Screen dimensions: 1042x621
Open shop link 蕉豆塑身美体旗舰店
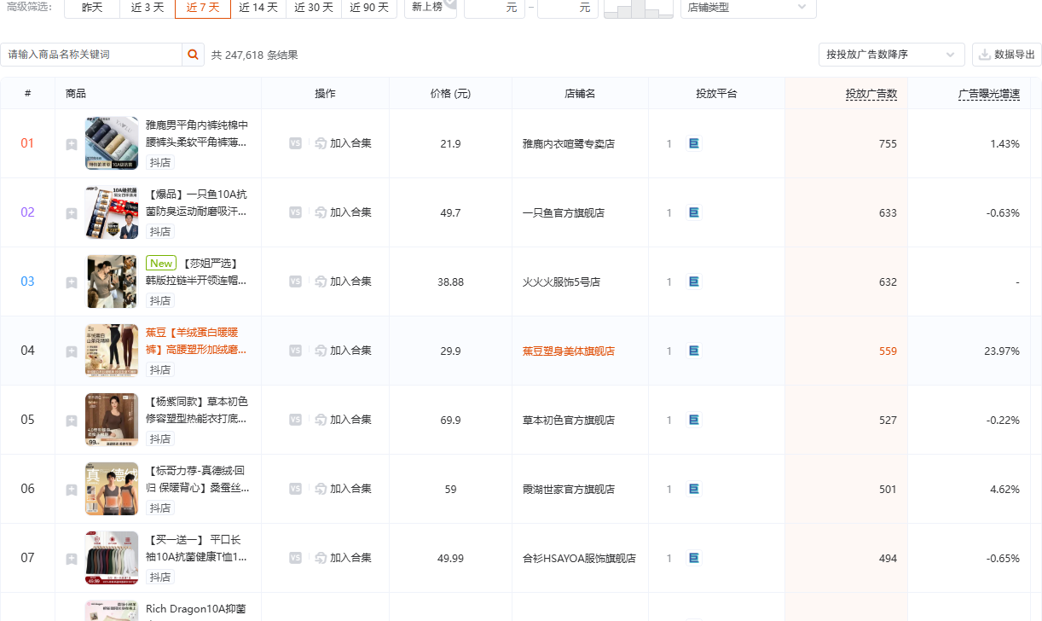(x=569, y=351)
